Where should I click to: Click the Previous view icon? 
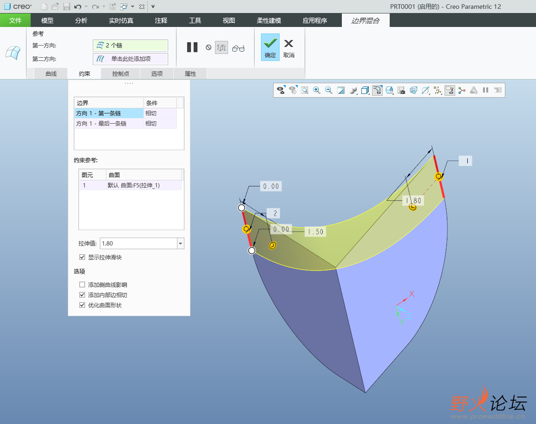point(293,90)
